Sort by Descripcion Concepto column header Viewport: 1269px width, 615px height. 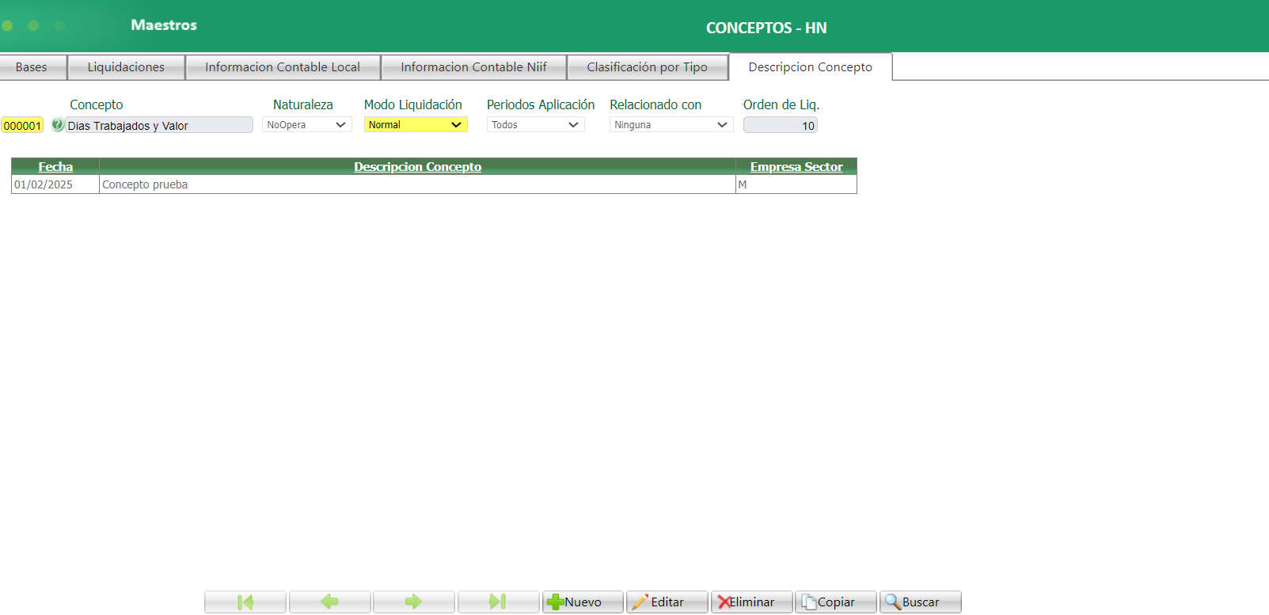[x=417, y=167]
